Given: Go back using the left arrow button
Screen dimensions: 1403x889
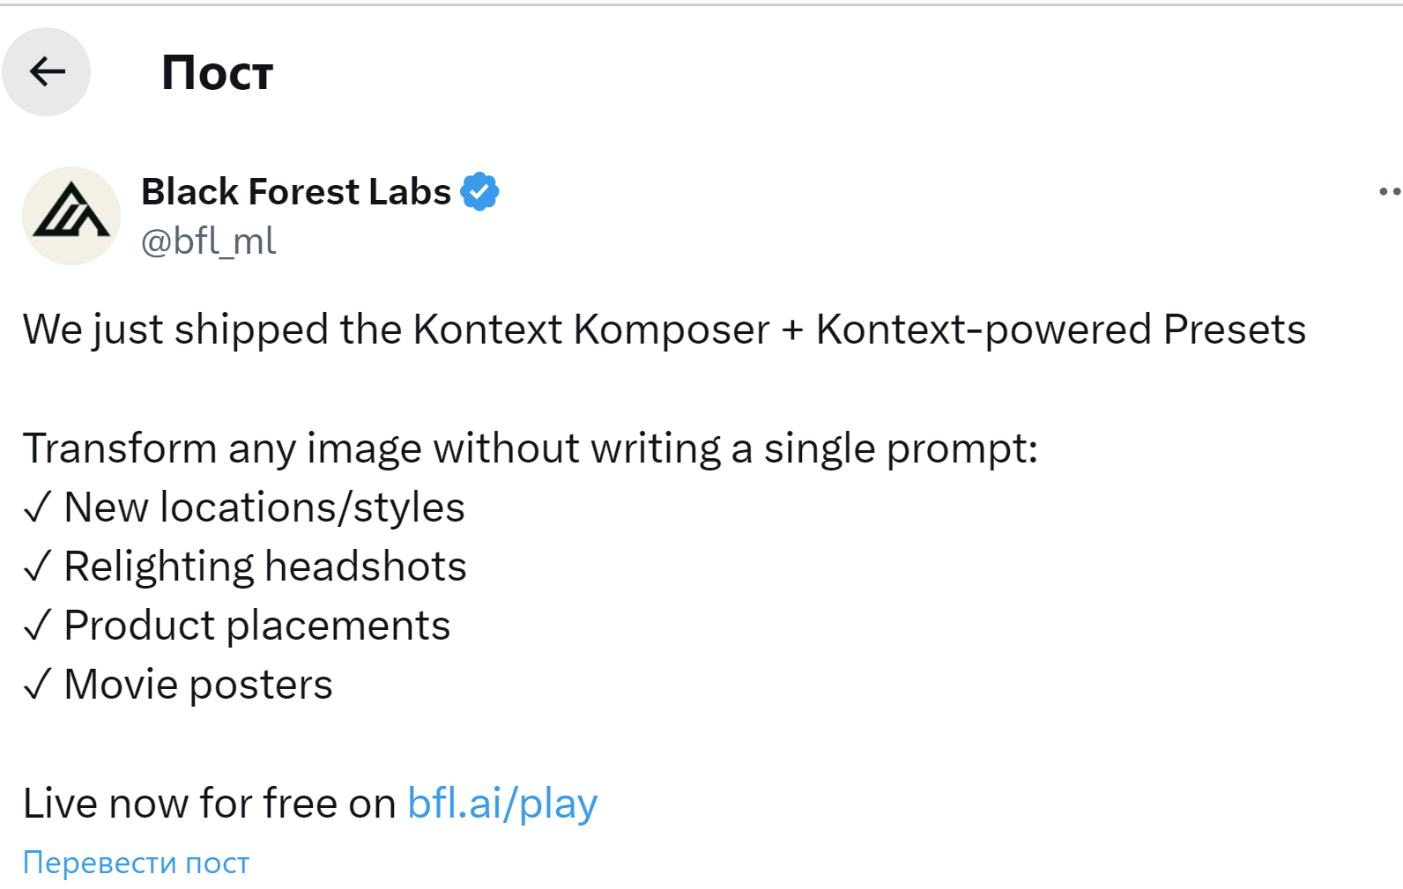Looking at the screenshot, I should click(47, 71).
